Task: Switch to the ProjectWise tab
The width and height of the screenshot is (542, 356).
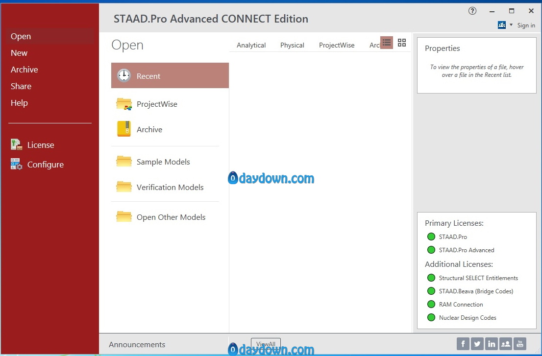Action: point(337,45)
